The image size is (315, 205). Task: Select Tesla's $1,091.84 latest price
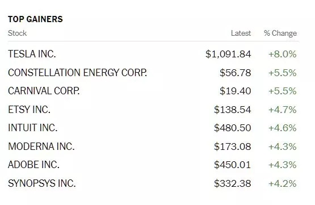pos(228,55)
